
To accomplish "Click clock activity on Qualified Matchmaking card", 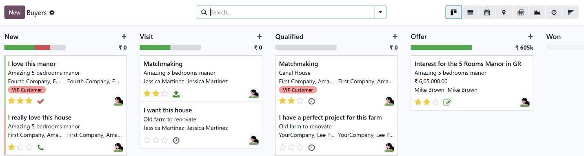I will tap(312, 101).
